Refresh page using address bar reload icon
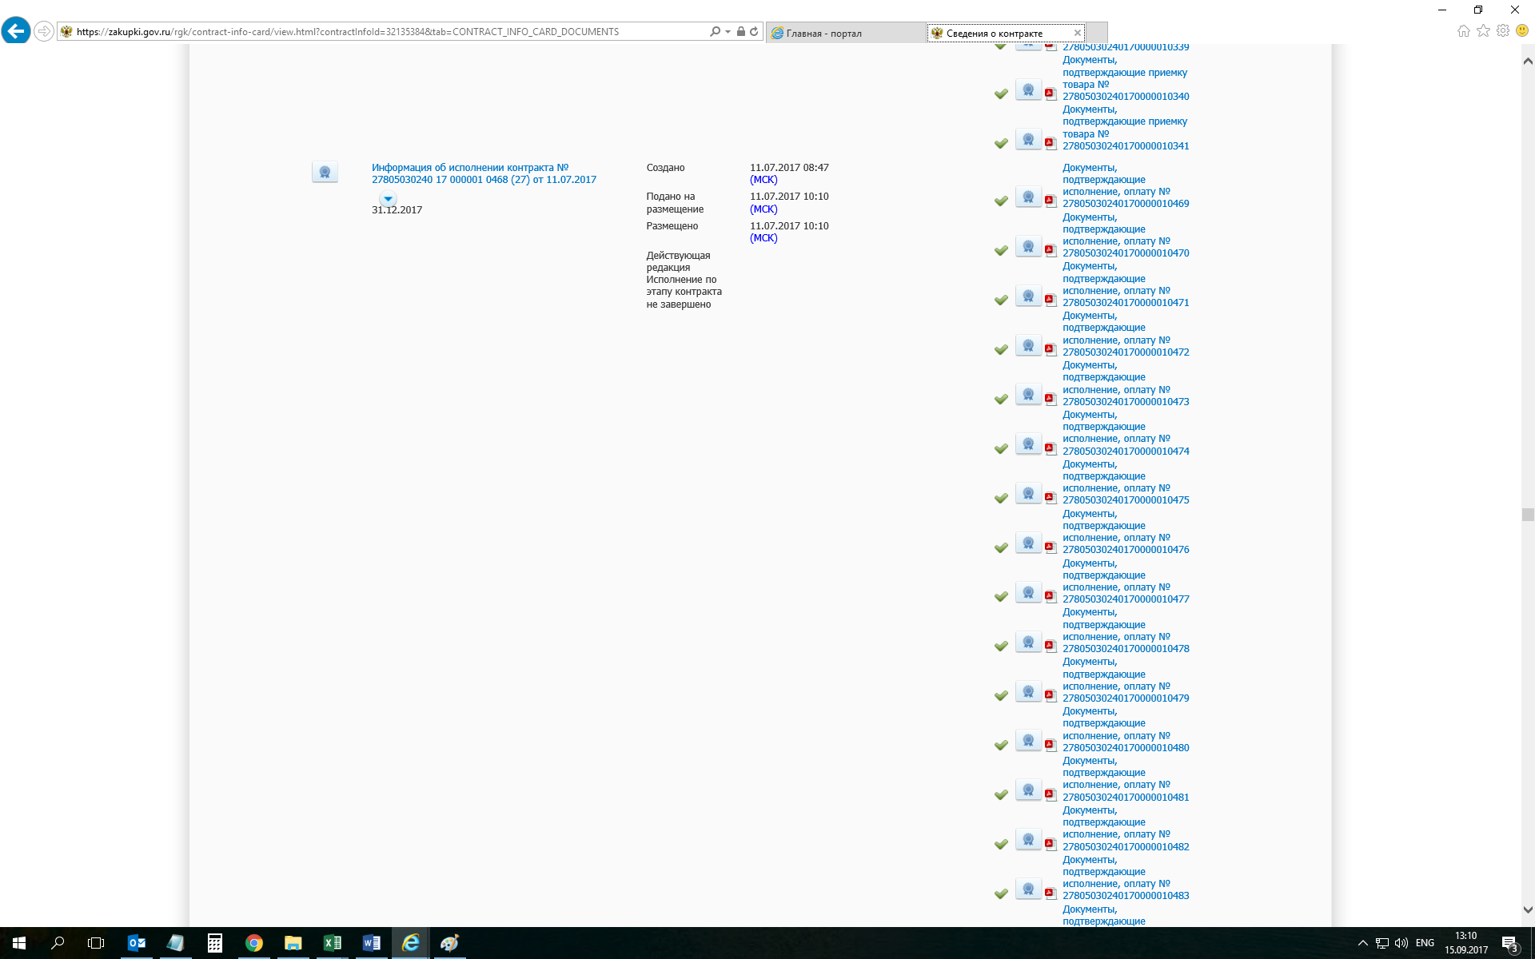The image size is (1535, 959). click(x=754, y=32)
